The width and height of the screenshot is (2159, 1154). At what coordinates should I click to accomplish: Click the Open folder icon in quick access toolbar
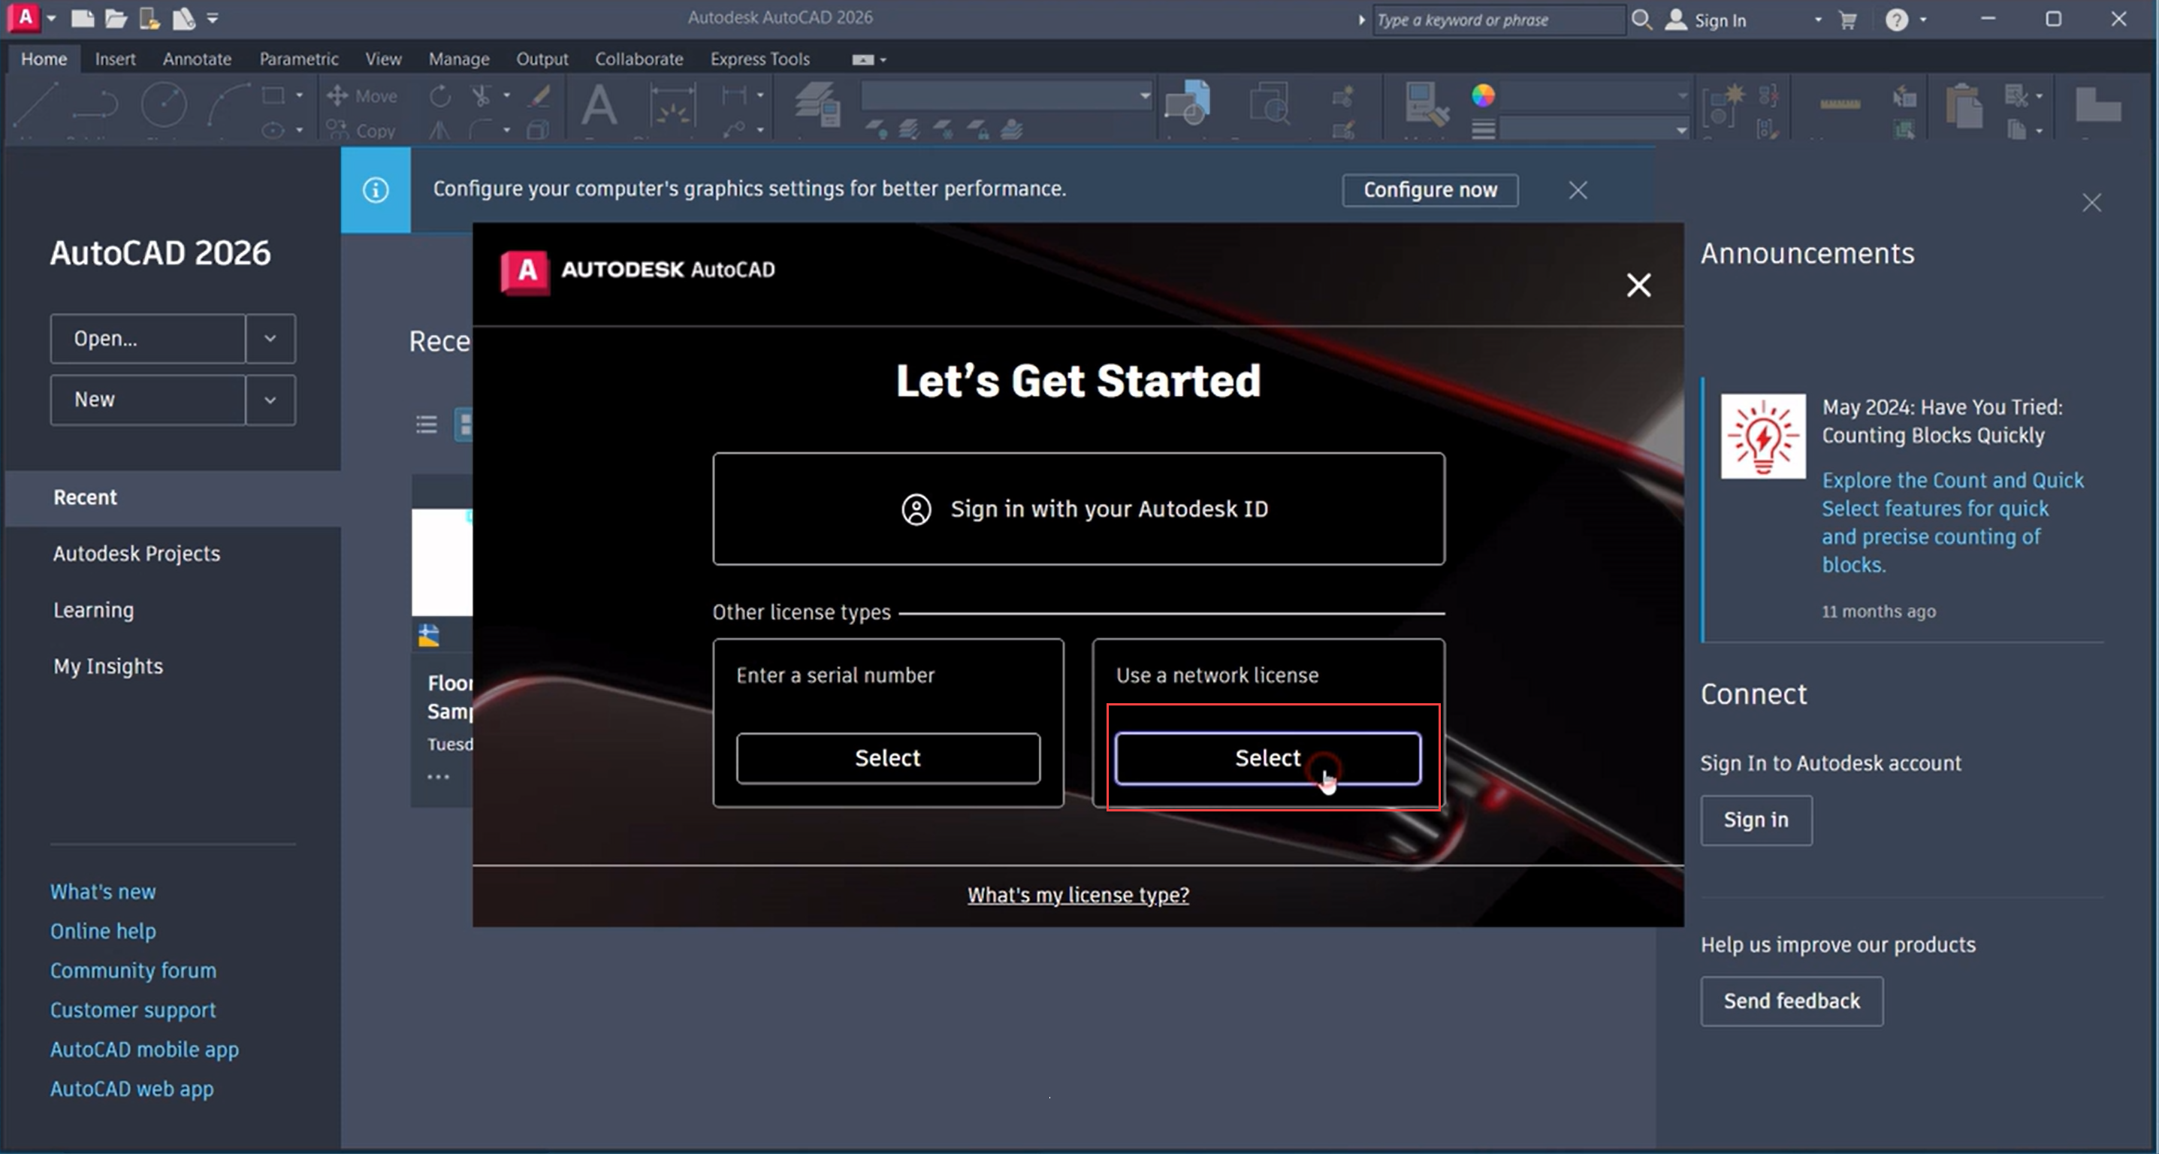click(116, 19)
